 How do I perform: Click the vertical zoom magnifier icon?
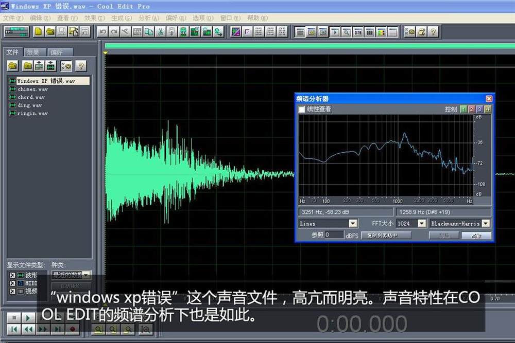[146, 329]
